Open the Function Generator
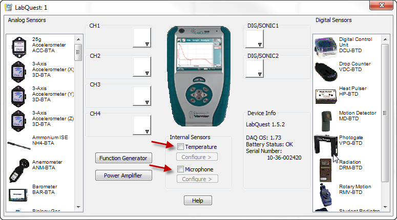 point(123,158)
